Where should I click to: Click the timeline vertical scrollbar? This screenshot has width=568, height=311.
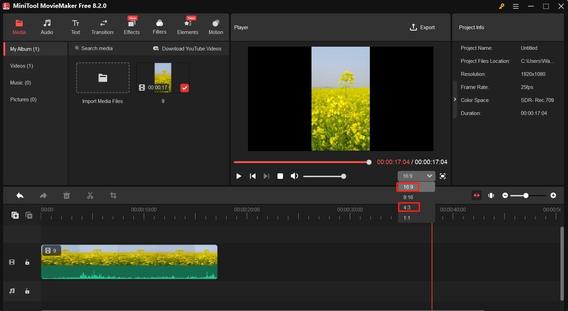pos(562,264)
